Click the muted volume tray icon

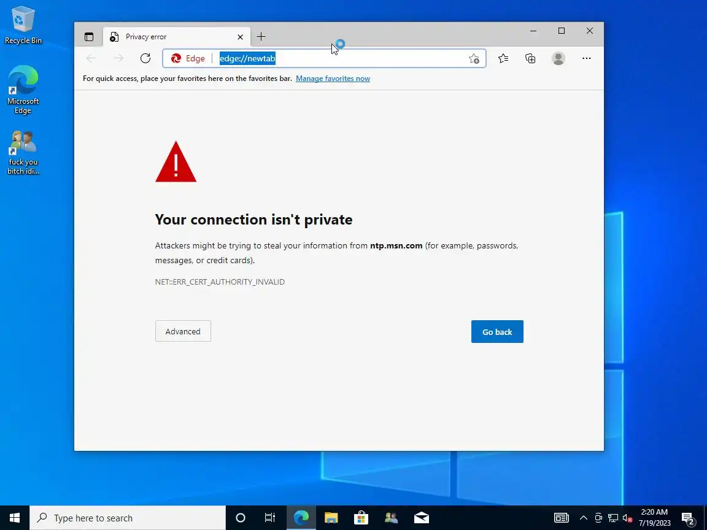(627, 518)
